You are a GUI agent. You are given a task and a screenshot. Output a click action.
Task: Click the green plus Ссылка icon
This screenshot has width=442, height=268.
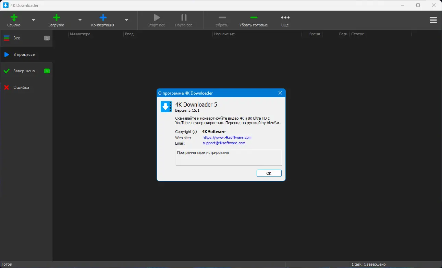(x=14, y=17)
